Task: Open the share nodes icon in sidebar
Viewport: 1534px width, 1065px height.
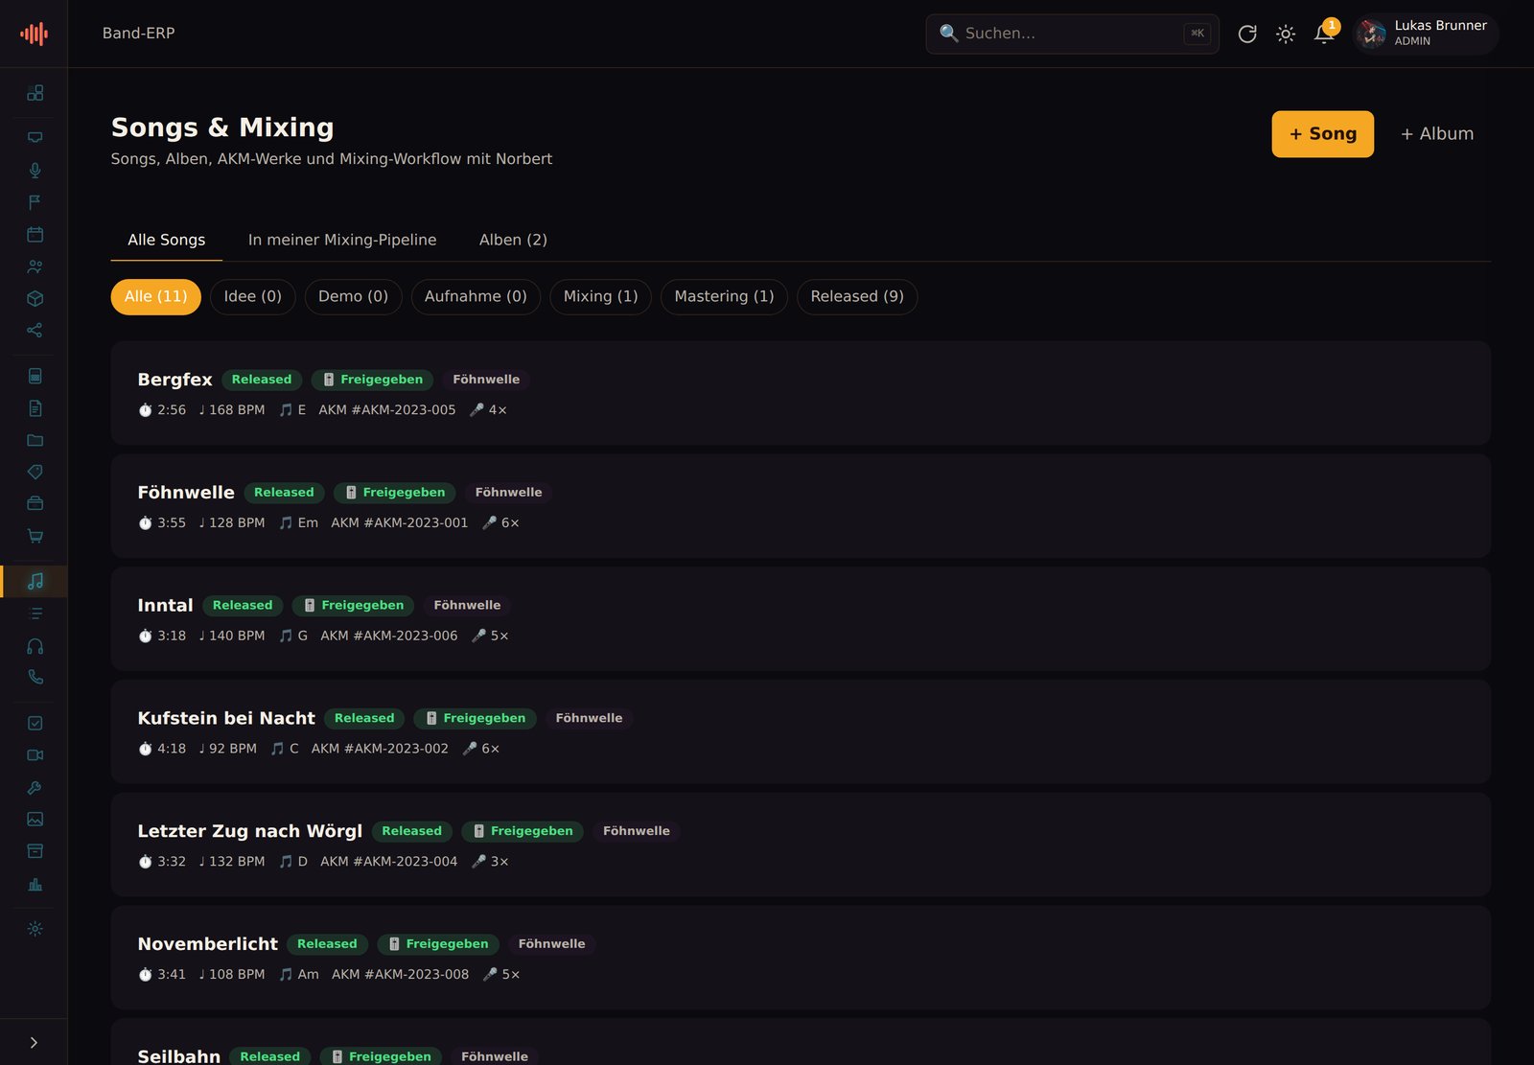Action: coord(35,331)
